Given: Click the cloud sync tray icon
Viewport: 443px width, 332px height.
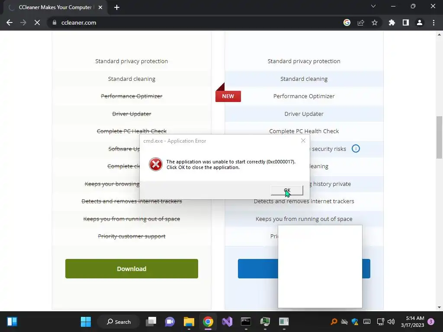Looking at the screenshot, I should coord(344,322).
